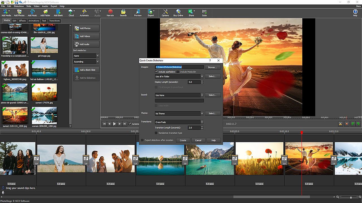Adjust the timeline zoom slider

point(351,197)
